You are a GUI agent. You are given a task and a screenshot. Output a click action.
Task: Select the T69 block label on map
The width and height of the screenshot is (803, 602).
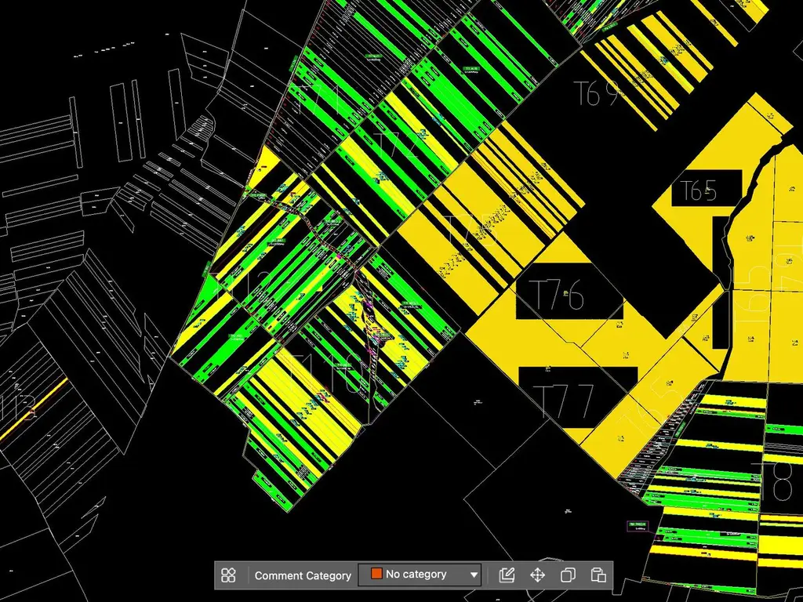point(598,94)
